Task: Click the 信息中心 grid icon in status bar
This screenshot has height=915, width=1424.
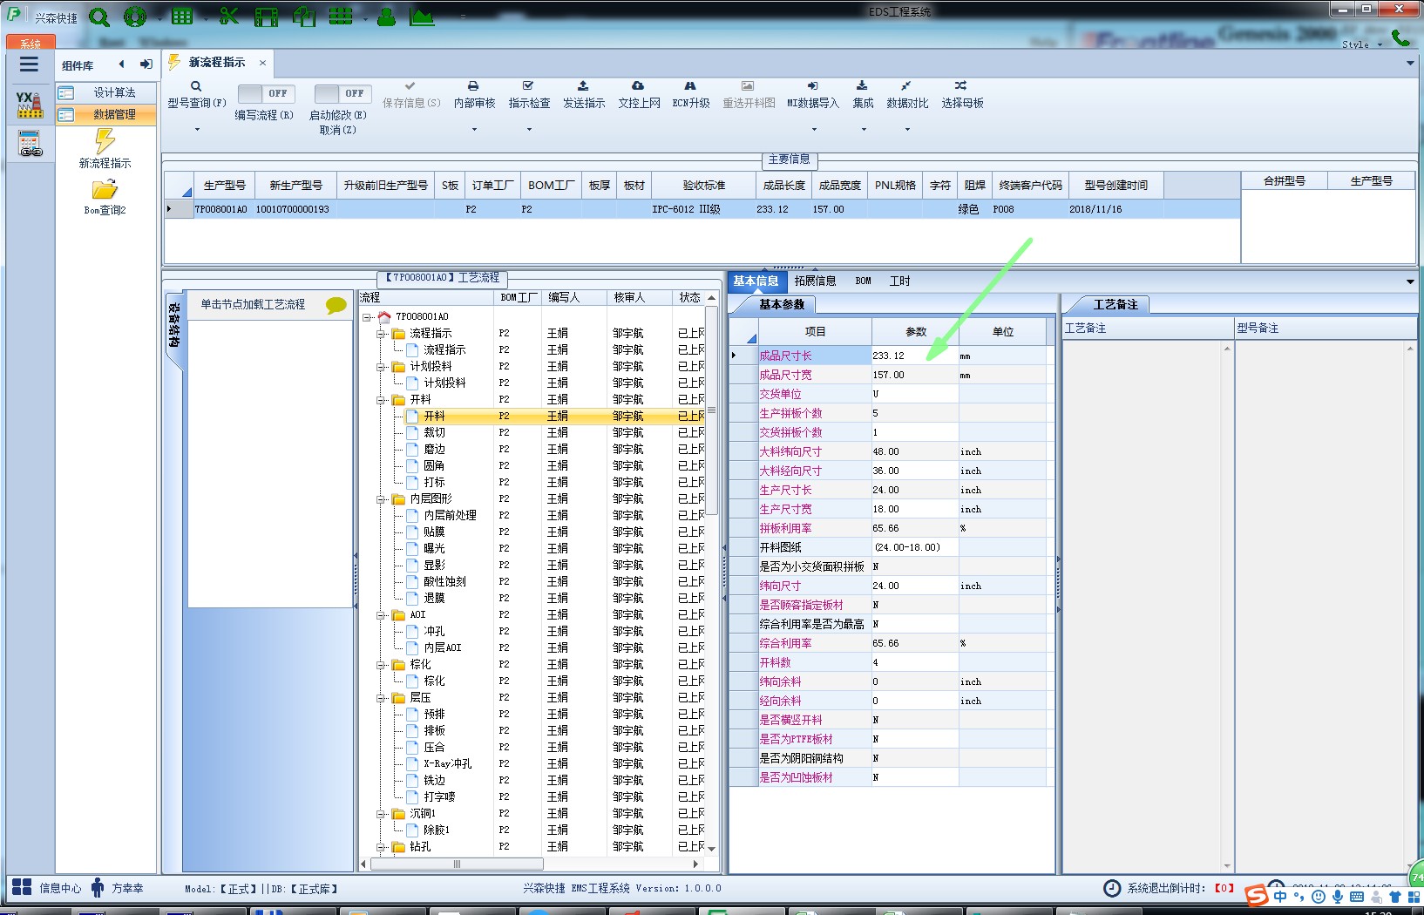Action: tap(22, 888)
